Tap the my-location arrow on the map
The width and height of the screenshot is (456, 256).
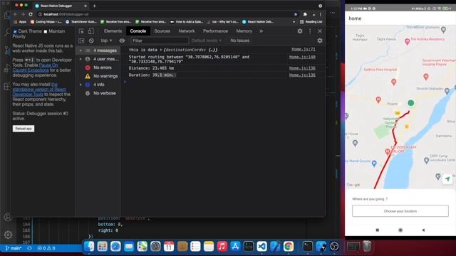pos(447,178)
